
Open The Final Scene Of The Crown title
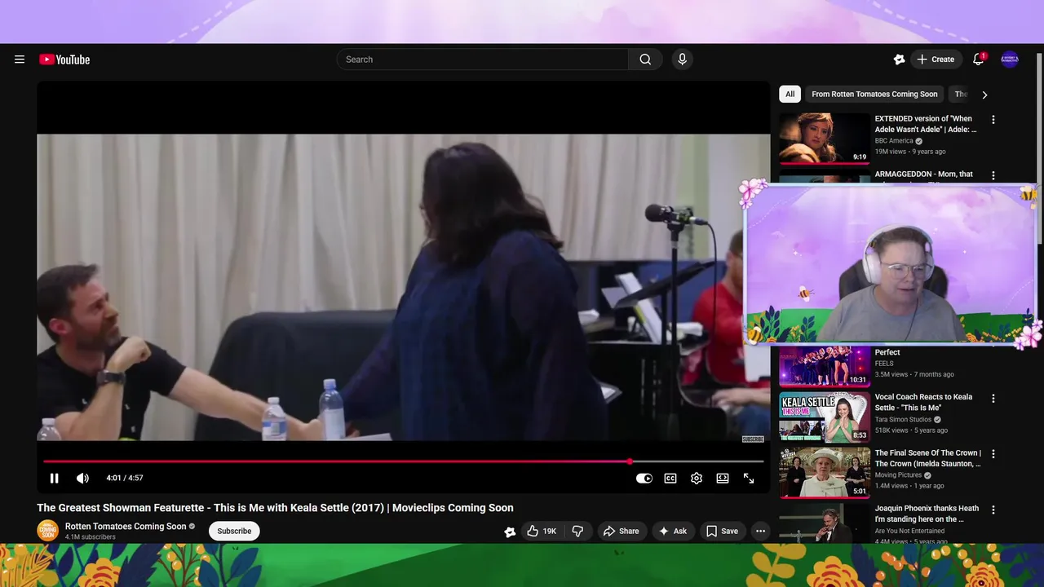point(928,458)
